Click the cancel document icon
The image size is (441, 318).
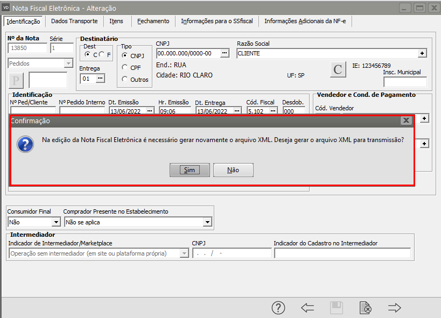click(x=365, y=307)
